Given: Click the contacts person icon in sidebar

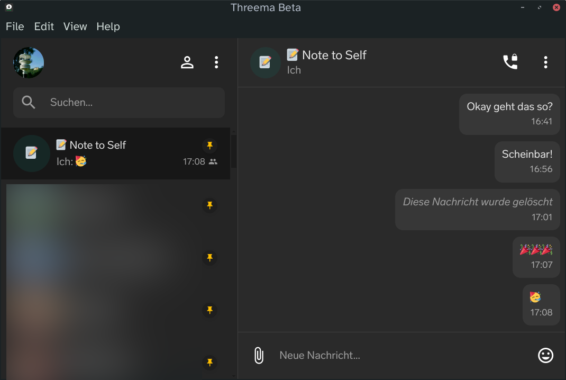Looking at the screenshot, I should point(187,62).
